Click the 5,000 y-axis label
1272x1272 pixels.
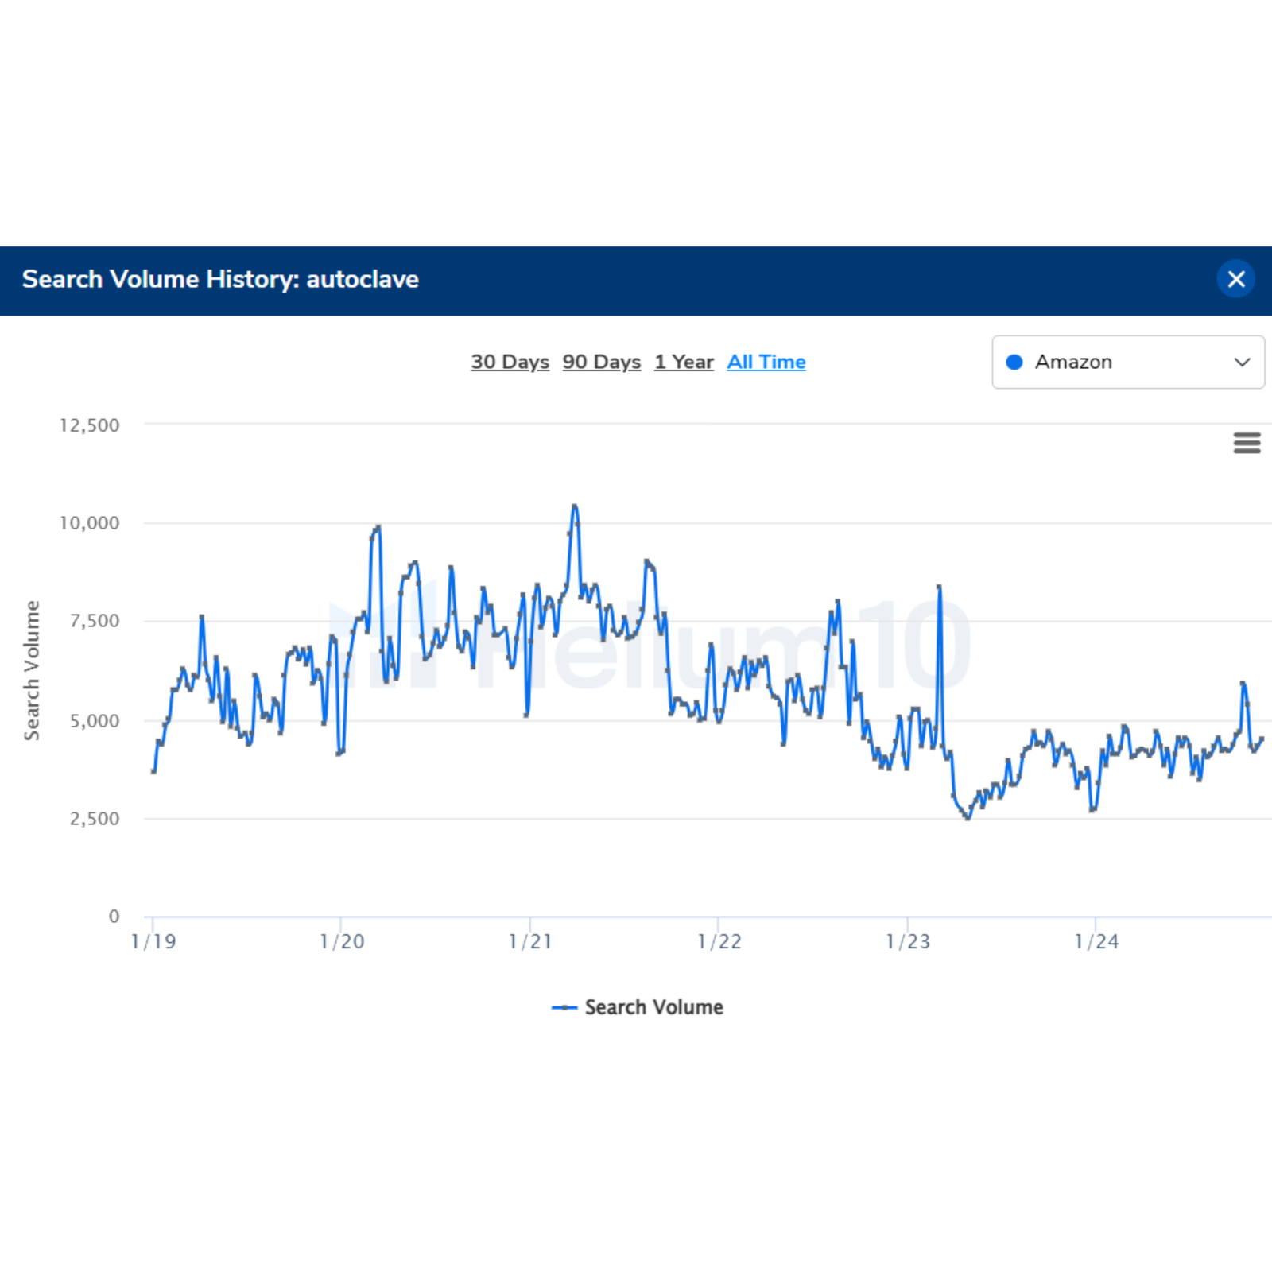(x=95, y=721)
